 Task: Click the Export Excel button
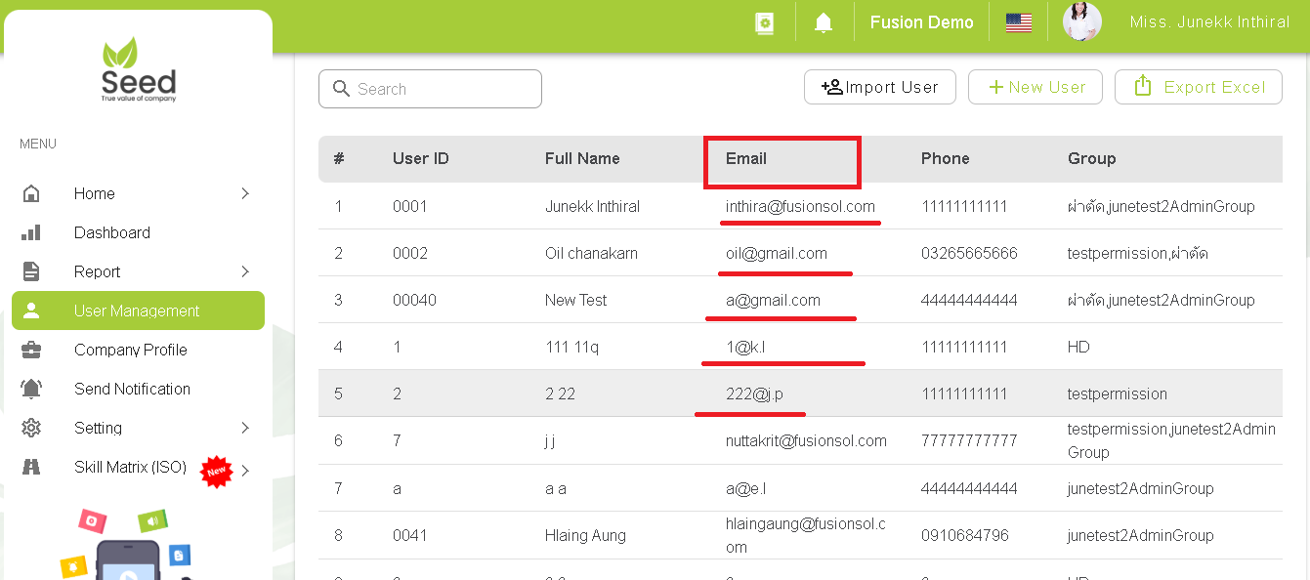coord(1199,86)
